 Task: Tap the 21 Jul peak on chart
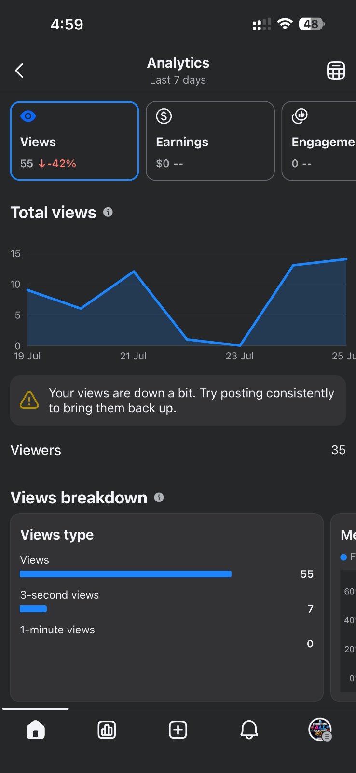point(134,272)
